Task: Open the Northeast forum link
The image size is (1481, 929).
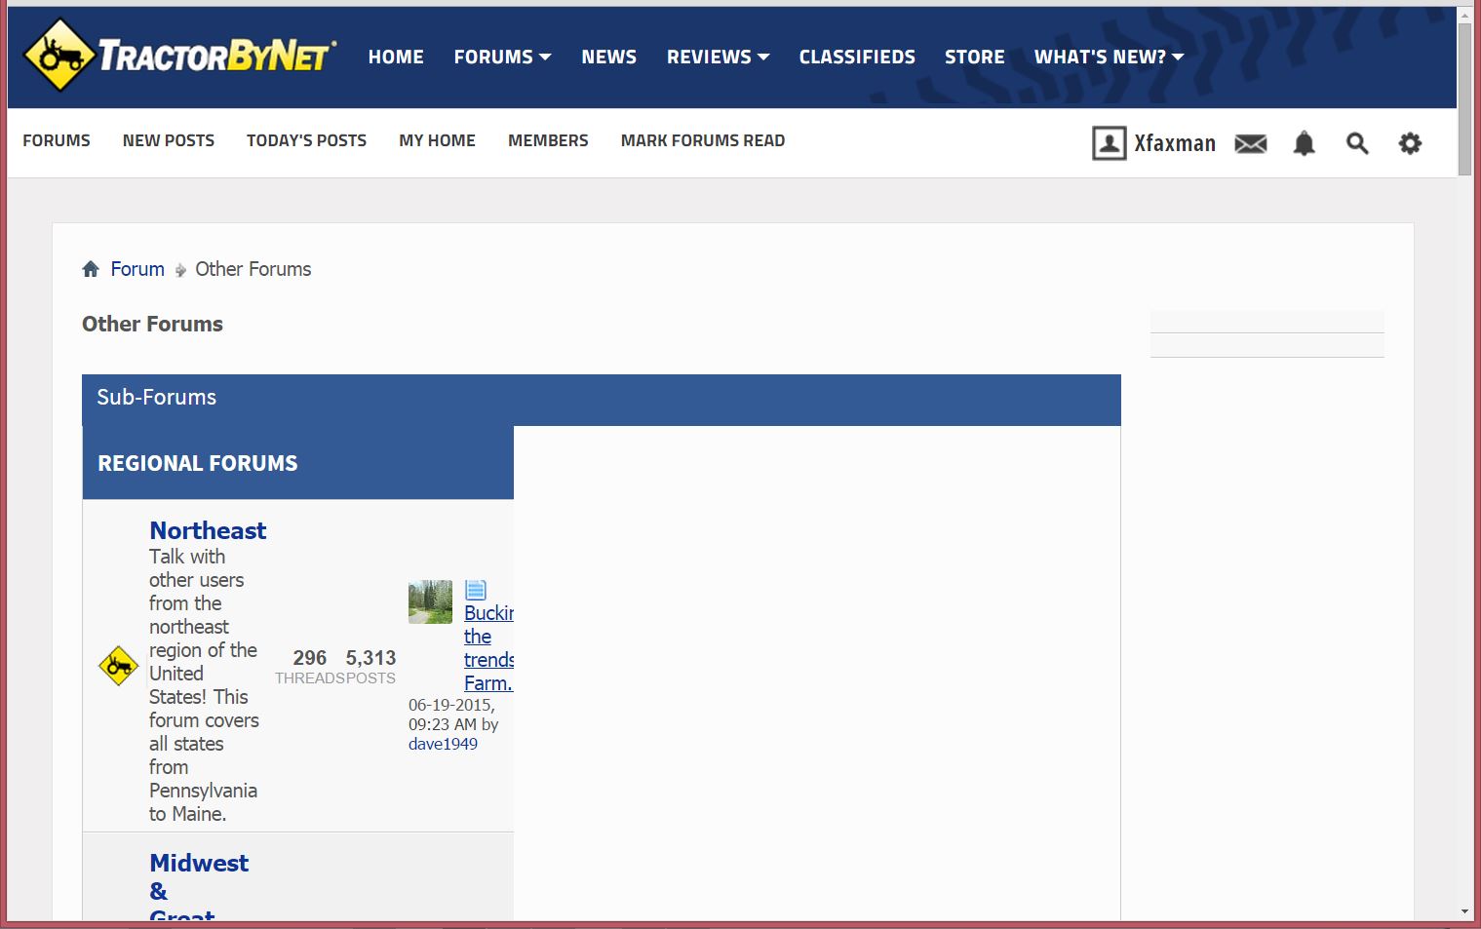Action: pyautogui.click(x=208, y=530)
